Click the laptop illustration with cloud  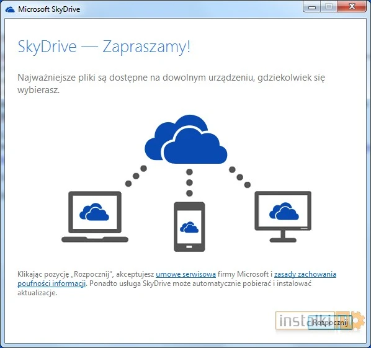[x=95, y=216]
